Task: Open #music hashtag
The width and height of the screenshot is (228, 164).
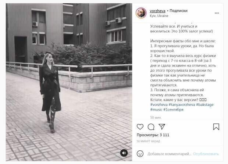Action: point(156,110)
